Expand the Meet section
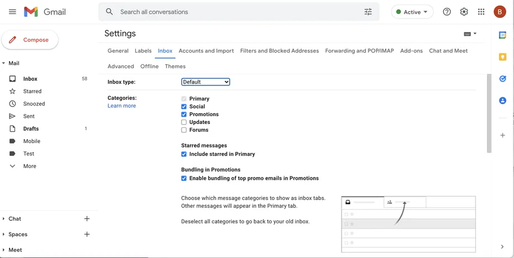This screenshot has height=258, width=514. 3,250
